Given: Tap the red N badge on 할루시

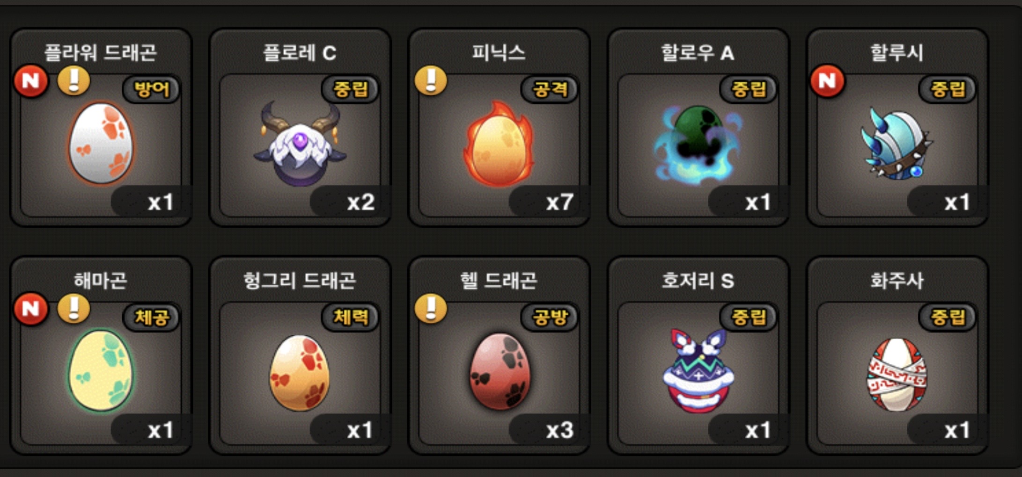Looking at the screenshot, I should pos(827,81).
